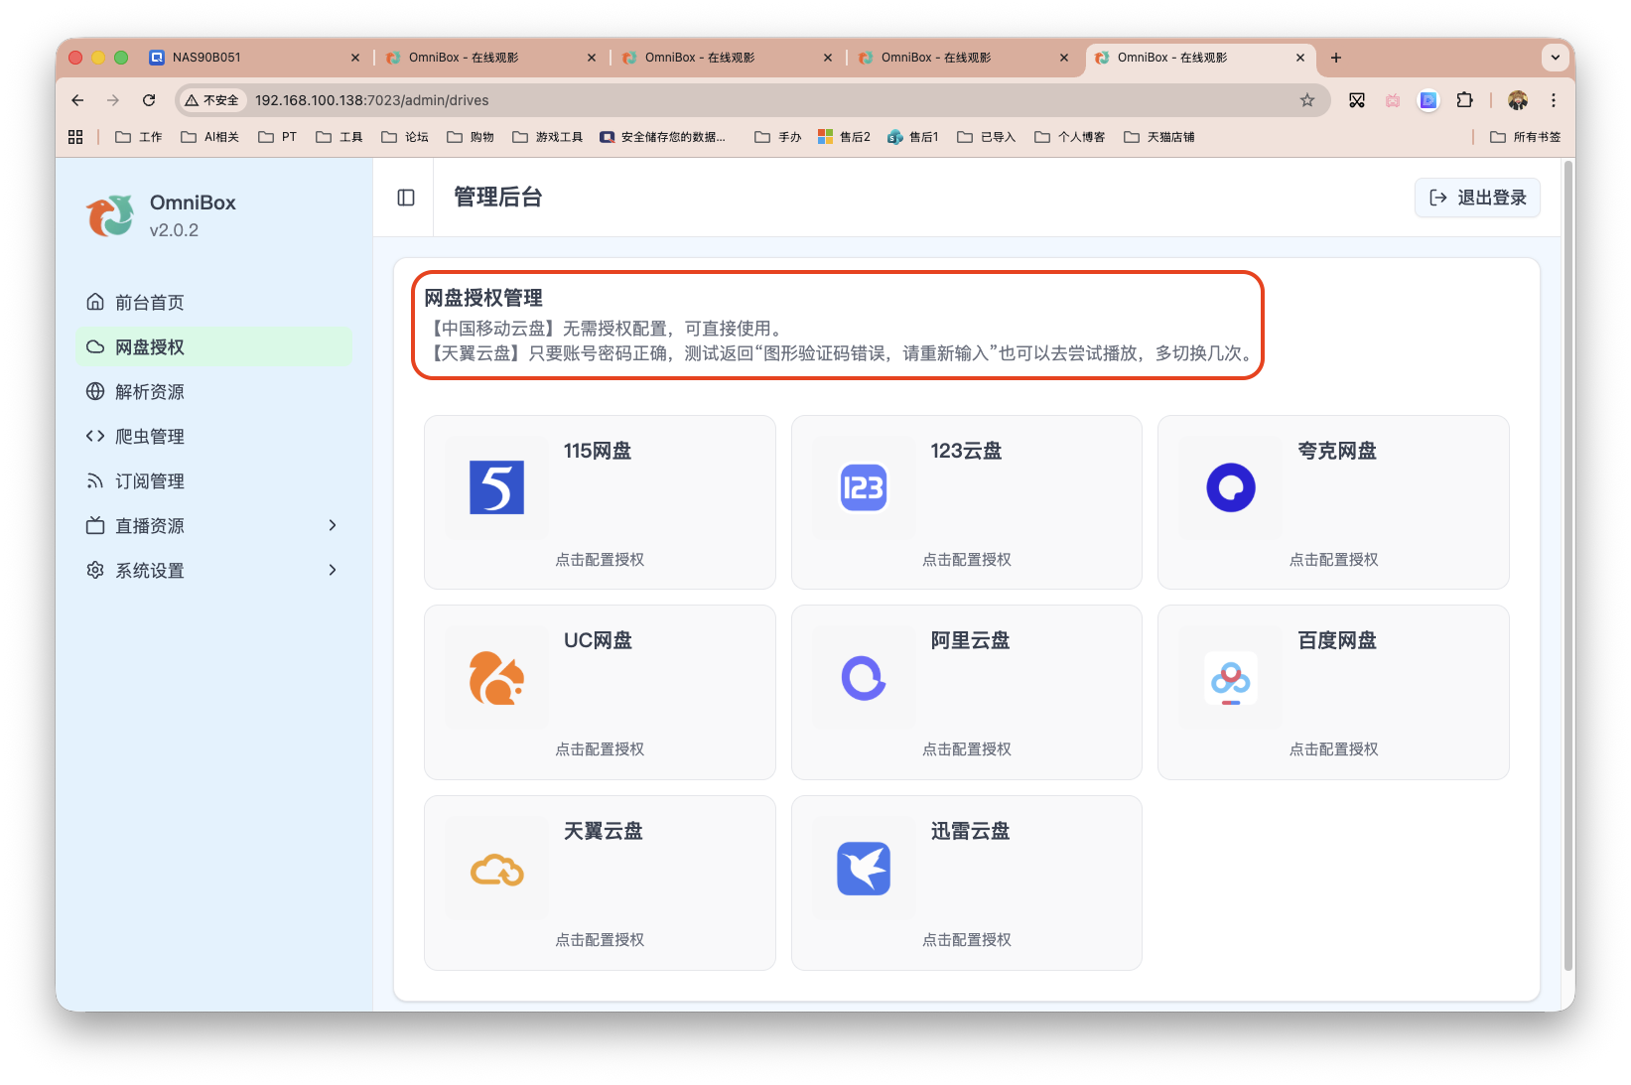The width and height of the screenshot is (1631, 1085).
Task: Select the 阿里云盘 drive icon
Action: click(863, 678)
